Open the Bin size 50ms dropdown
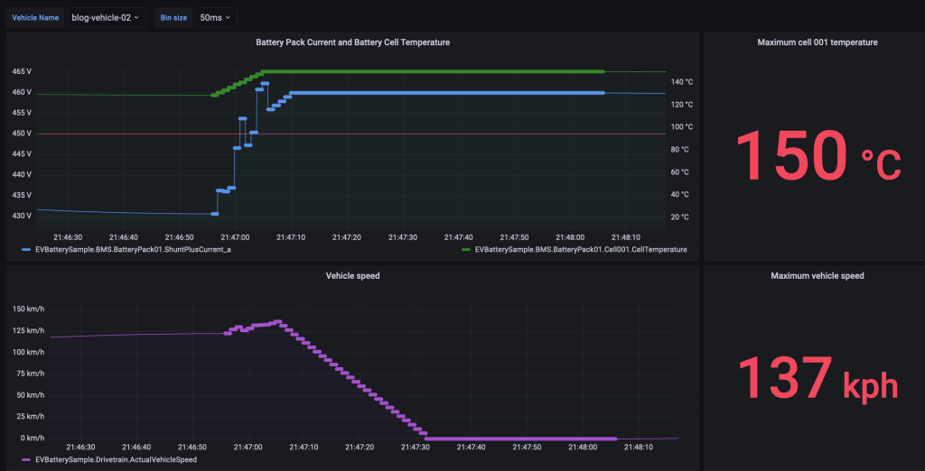The image size is (925, 471). [x=215, y=18]
